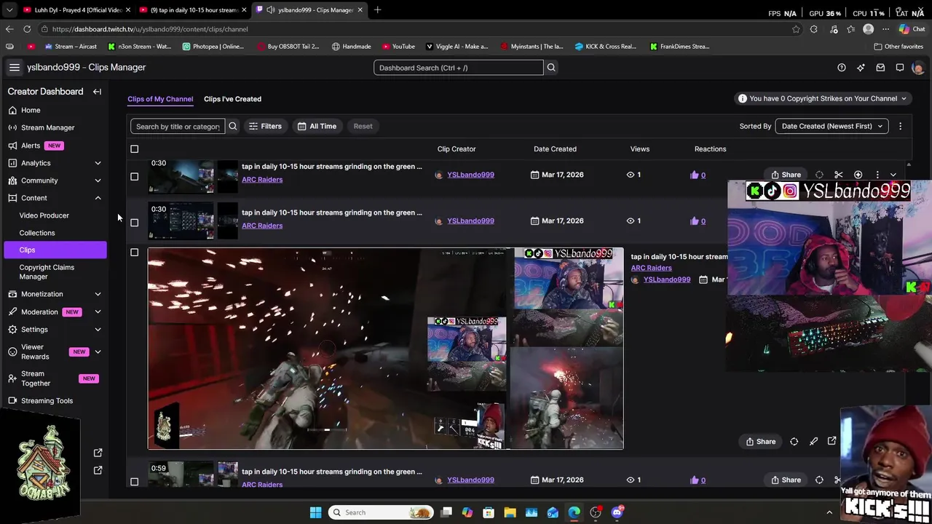The image size is (932, 524).
Task: Expand the Viewer Rewards sidebar section
Action: pyautogui.click(x=98, y=352)
